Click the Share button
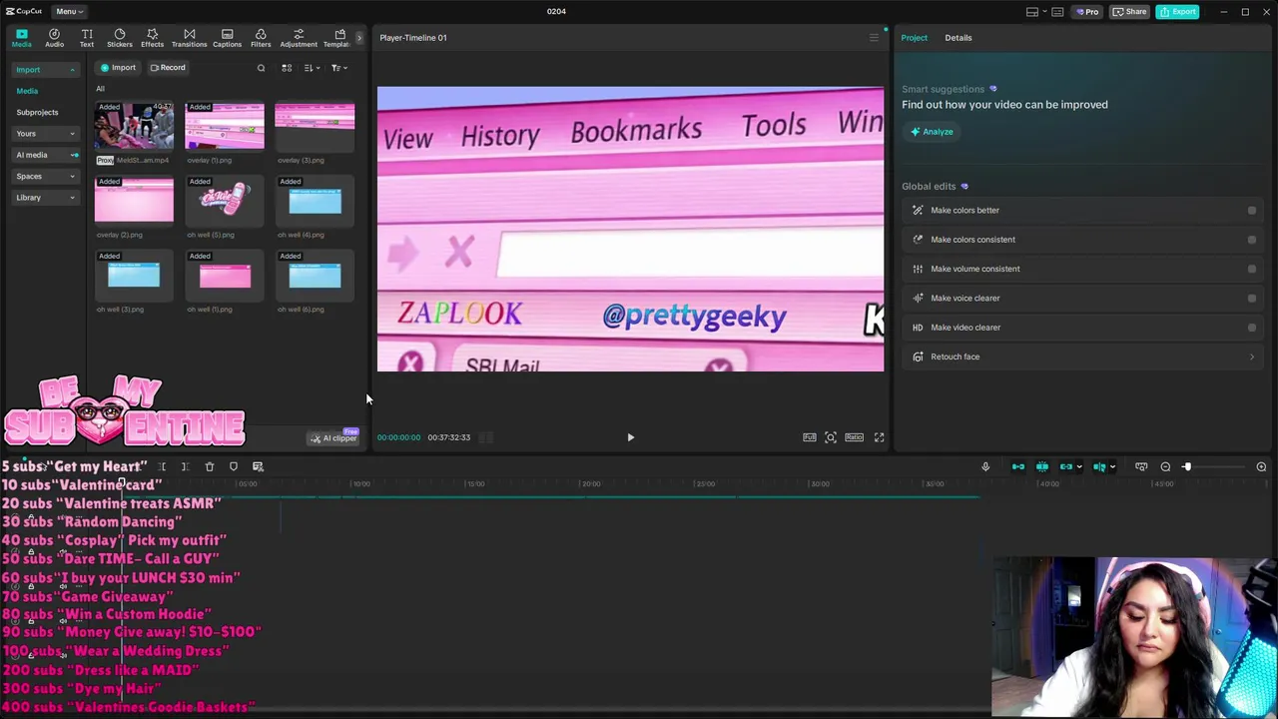 pos(1130,12)
